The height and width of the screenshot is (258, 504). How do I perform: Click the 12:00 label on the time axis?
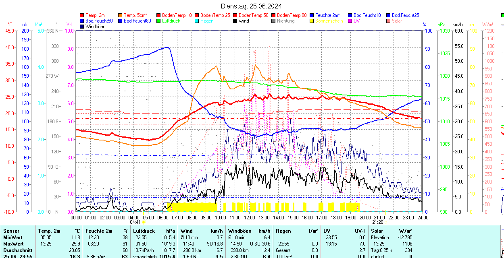tap(249, 218)
